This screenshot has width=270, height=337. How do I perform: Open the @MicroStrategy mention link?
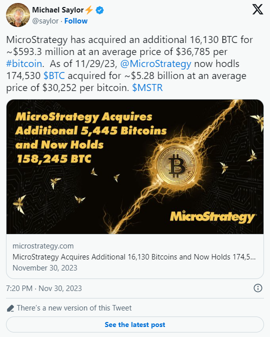(x=155, y=64)
